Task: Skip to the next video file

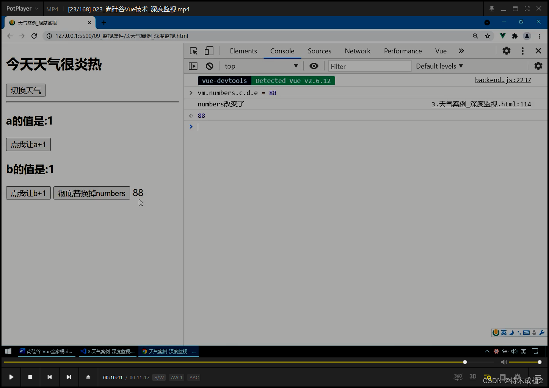Action: click(x=69, y=377)
